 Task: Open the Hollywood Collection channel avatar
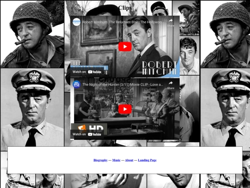coord(76,22)
